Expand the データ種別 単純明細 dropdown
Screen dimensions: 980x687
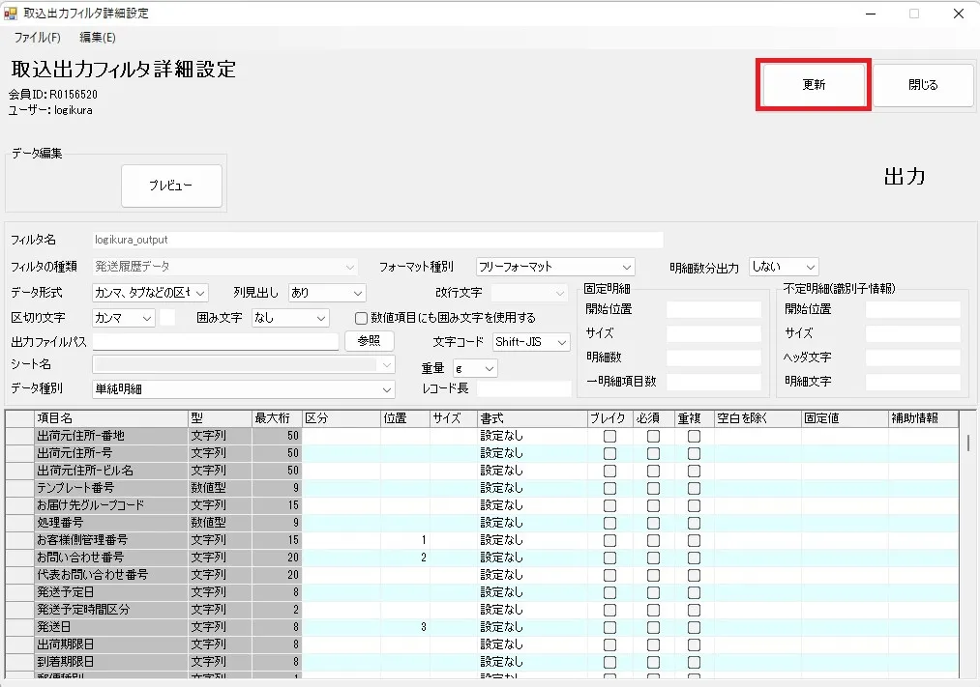point(243,389)
